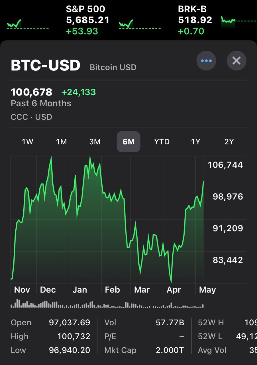Select the 1Y time range

click(x=195, y=142)
